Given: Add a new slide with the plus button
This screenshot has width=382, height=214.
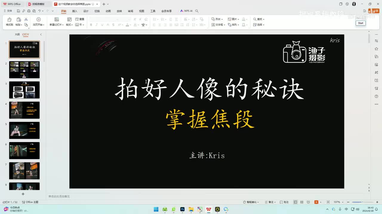Looking at the screenshot, I should [x=23, y=194].
